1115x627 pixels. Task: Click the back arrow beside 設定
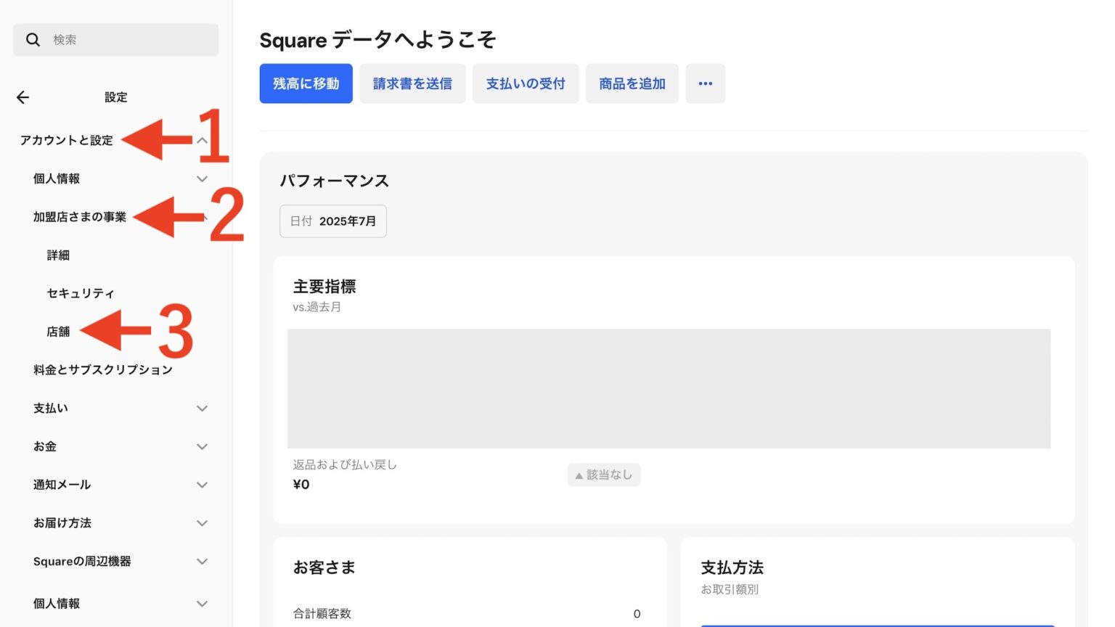click(x=23, y=97)
